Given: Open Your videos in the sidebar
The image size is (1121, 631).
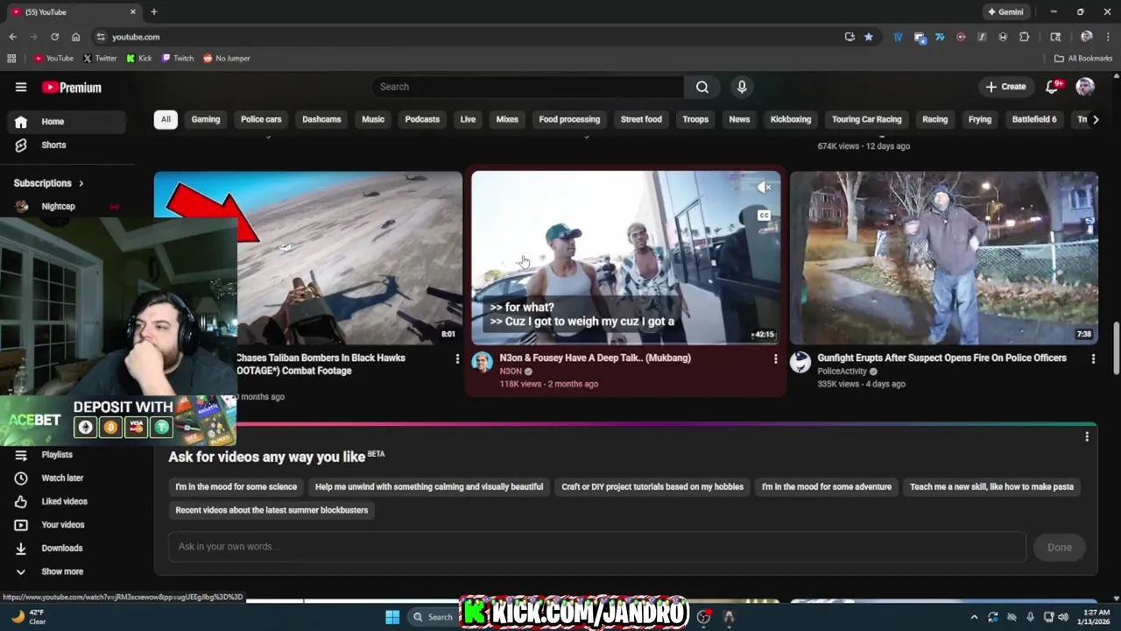Looking at the screenshot, I should pos(68,524).
